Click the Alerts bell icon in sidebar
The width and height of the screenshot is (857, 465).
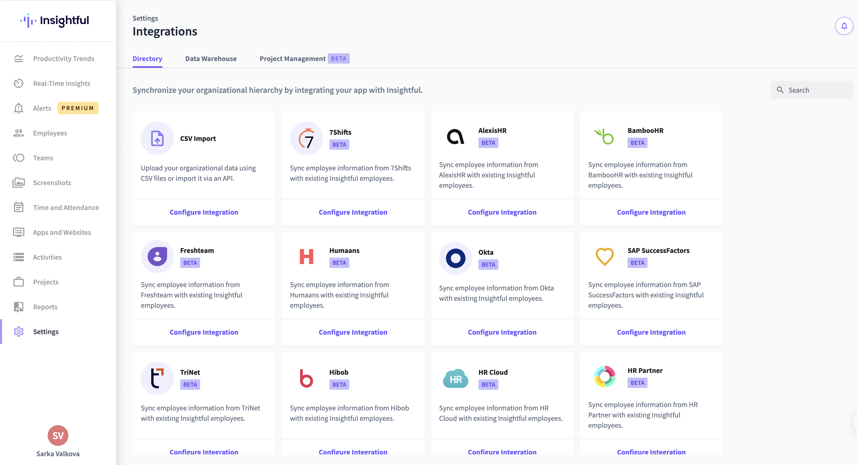tap(19, 108)
